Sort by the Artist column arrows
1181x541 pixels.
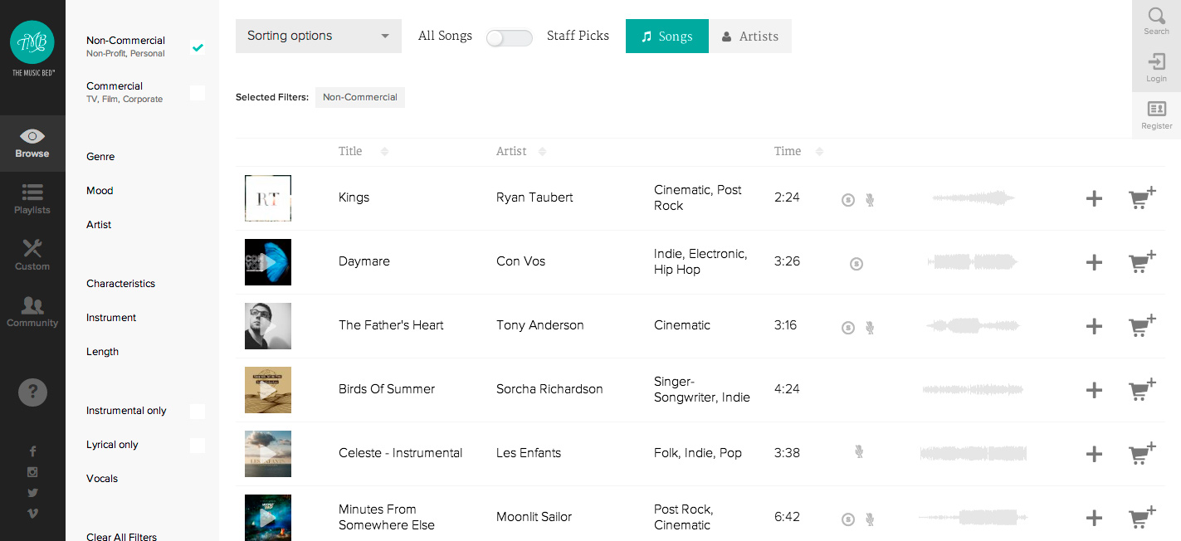tap(542, 152)
